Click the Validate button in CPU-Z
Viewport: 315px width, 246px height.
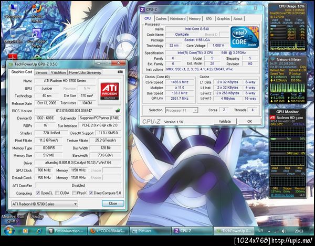tap(225, 121)
